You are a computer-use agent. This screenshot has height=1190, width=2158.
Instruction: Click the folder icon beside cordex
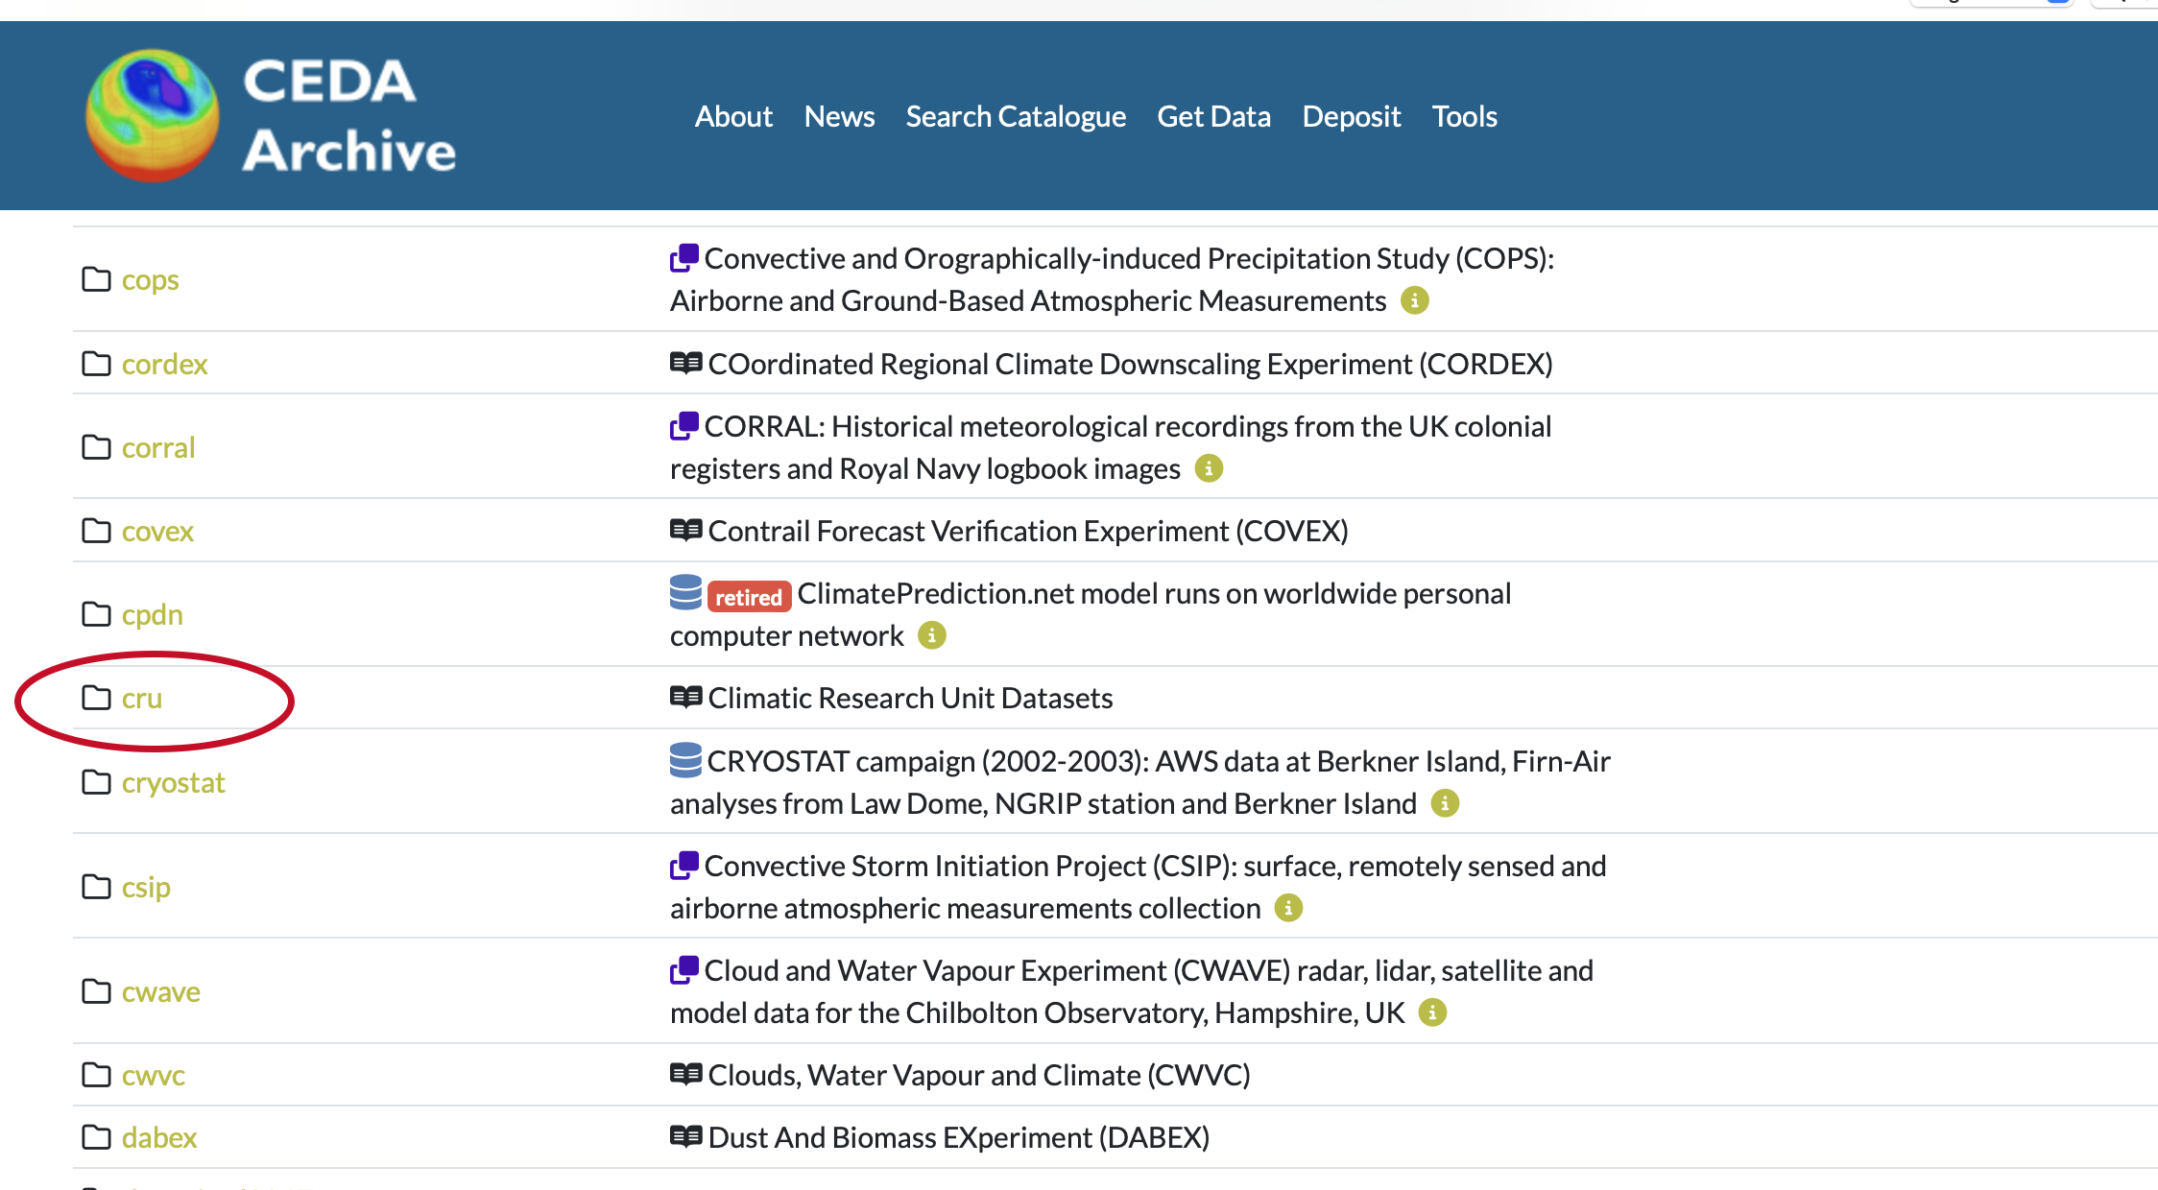click(x=96, y=365)
